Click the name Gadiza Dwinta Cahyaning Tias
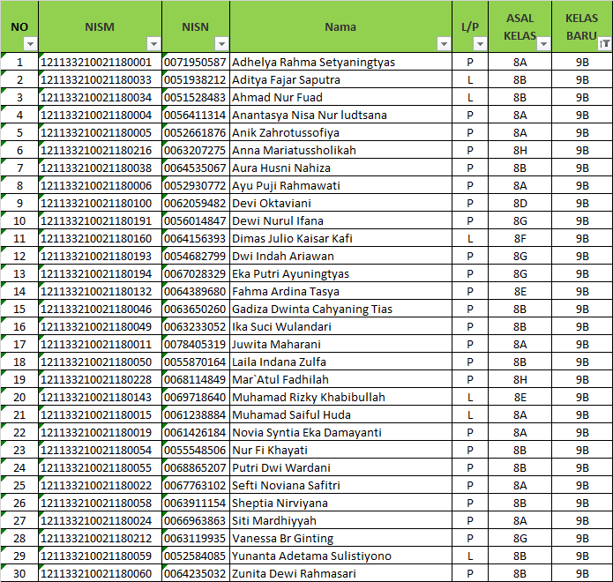 pos(312,309)
